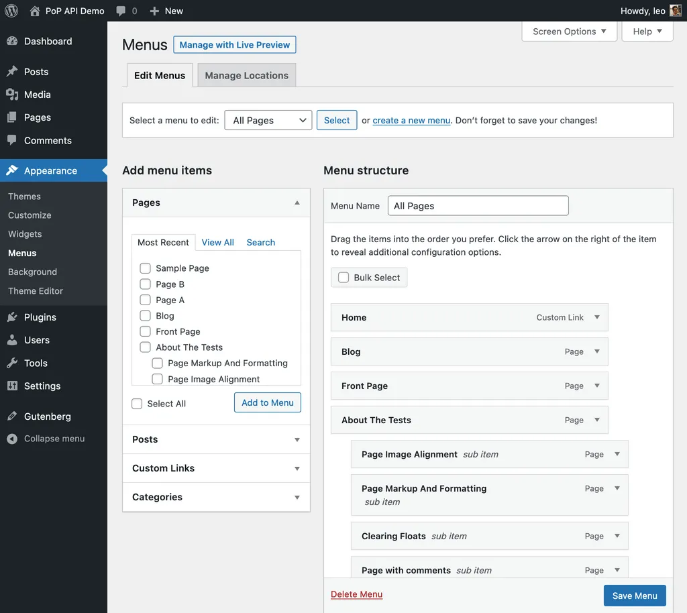This screenshot has width=687, height=613.
Task: Open Customize submenu item
Action: point(30,215)
